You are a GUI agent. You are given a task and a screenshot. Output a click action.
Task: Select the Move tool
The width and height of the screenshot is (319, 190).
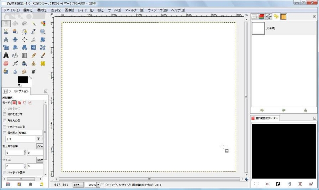point(15,39)
